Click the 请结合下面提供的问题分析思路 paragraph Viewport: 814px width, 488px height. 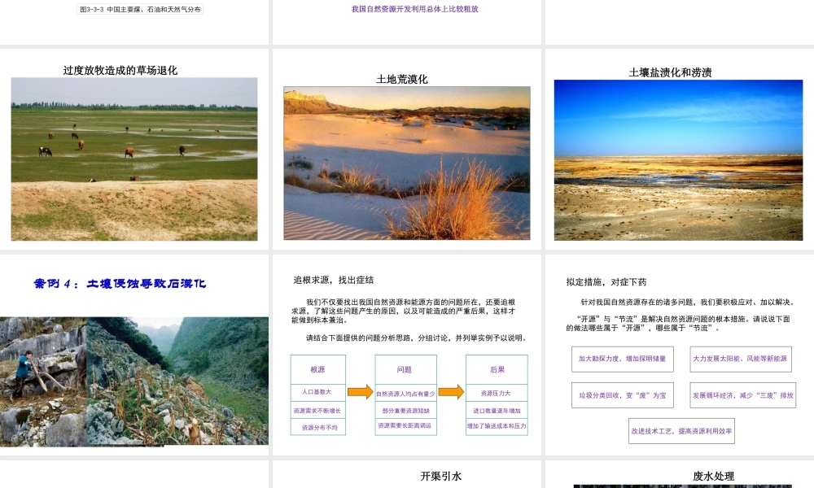coord(416,338)
